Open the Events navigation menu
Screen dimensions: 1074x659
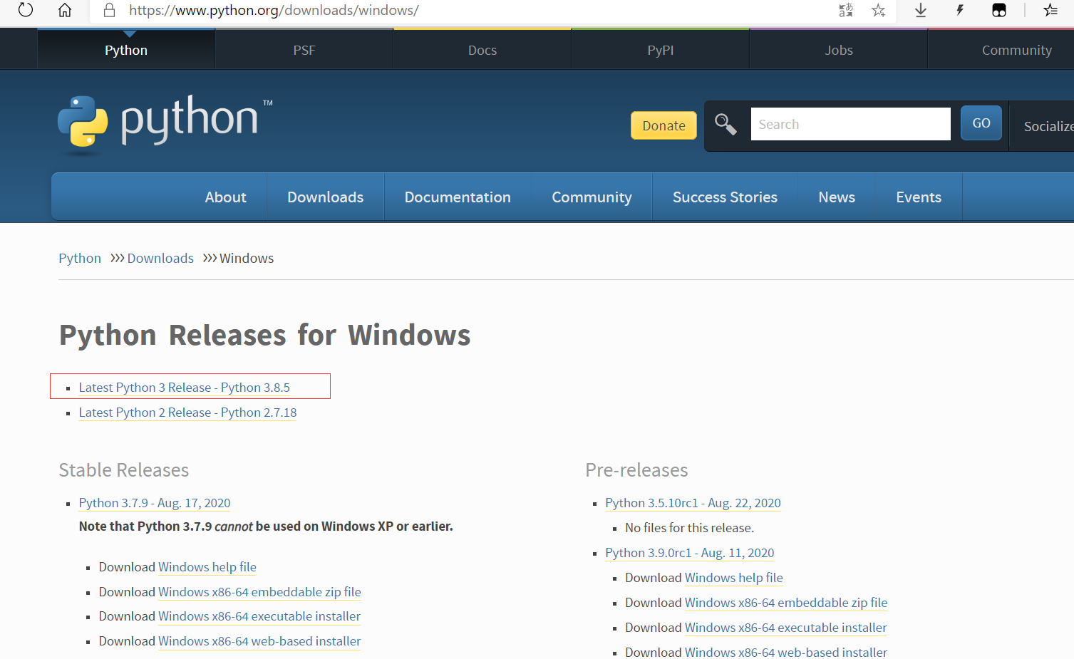coord(919,197)
